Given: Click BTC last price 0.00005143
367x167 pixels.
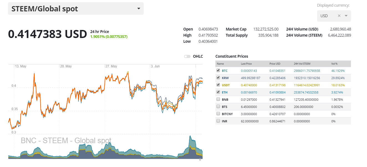Looking at the screenshot, I should [x=249, y=71].
